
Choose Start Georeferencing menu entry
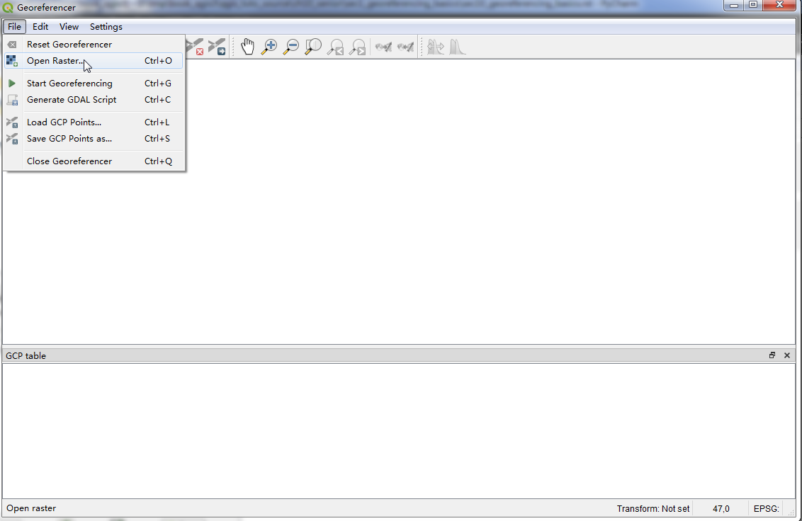pyautogui.click(x=94, y=84)
